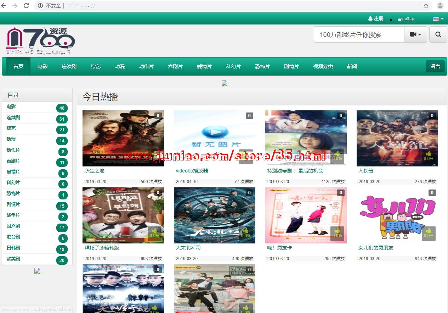Bookmark page using the star icon
448x313 pixels.
pyautogui.click(x=426, y=6)
